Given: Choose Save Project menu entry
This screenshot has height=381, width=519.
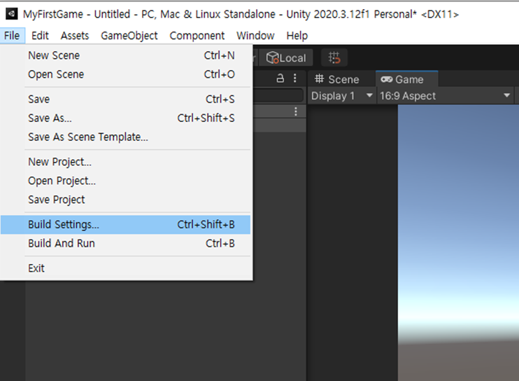Looking at the screenshot, I should (x=125, y=200).
